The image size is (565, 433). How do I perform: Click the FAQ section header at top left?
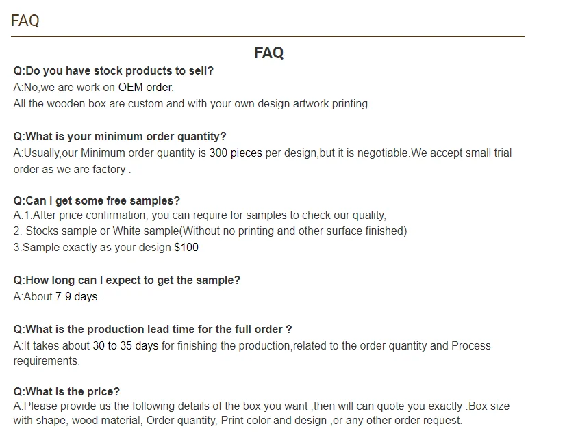point(25,21)
